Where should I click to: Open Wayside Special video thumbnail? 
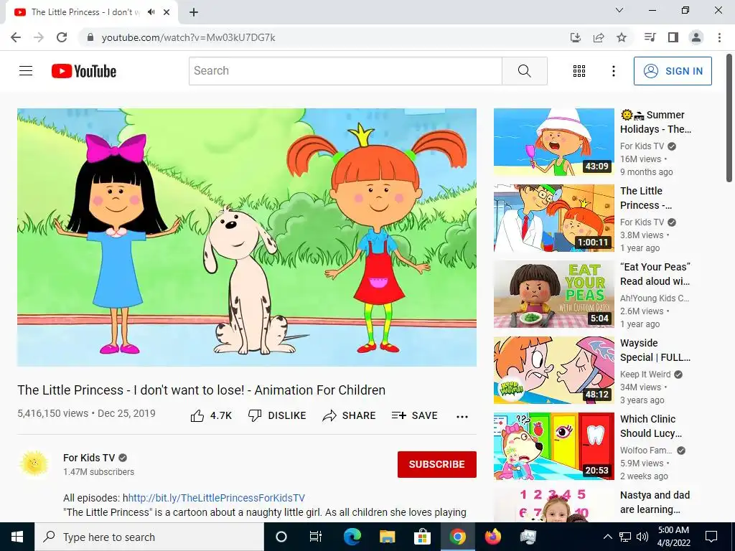(553, 370)
